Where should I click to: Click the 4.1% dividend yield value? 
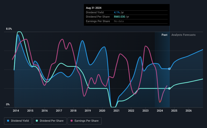tap(117, 12)
